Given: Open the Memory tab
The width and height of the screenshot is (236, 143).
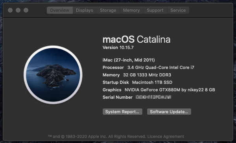Looking at the screenshot, I should 131,10.
